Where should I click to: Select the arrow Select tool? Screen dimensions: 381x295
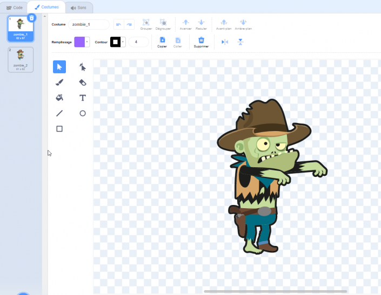pos(59,67)
